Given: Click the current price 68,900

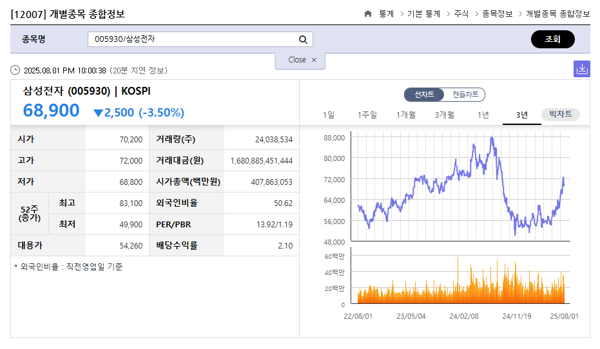Looking at the screenshot, I should [52, 111].
